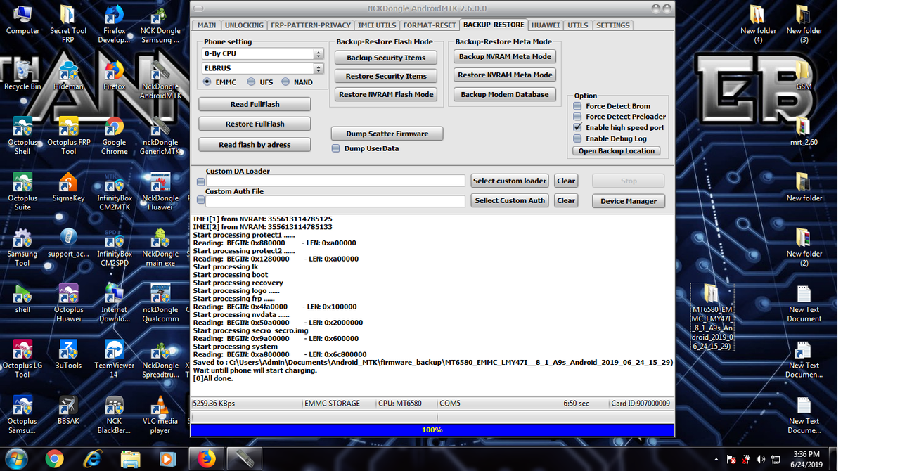Screen dimensions: 900x471
Task: Switch to the HUAWEI tab
Action: coord(546,25)
